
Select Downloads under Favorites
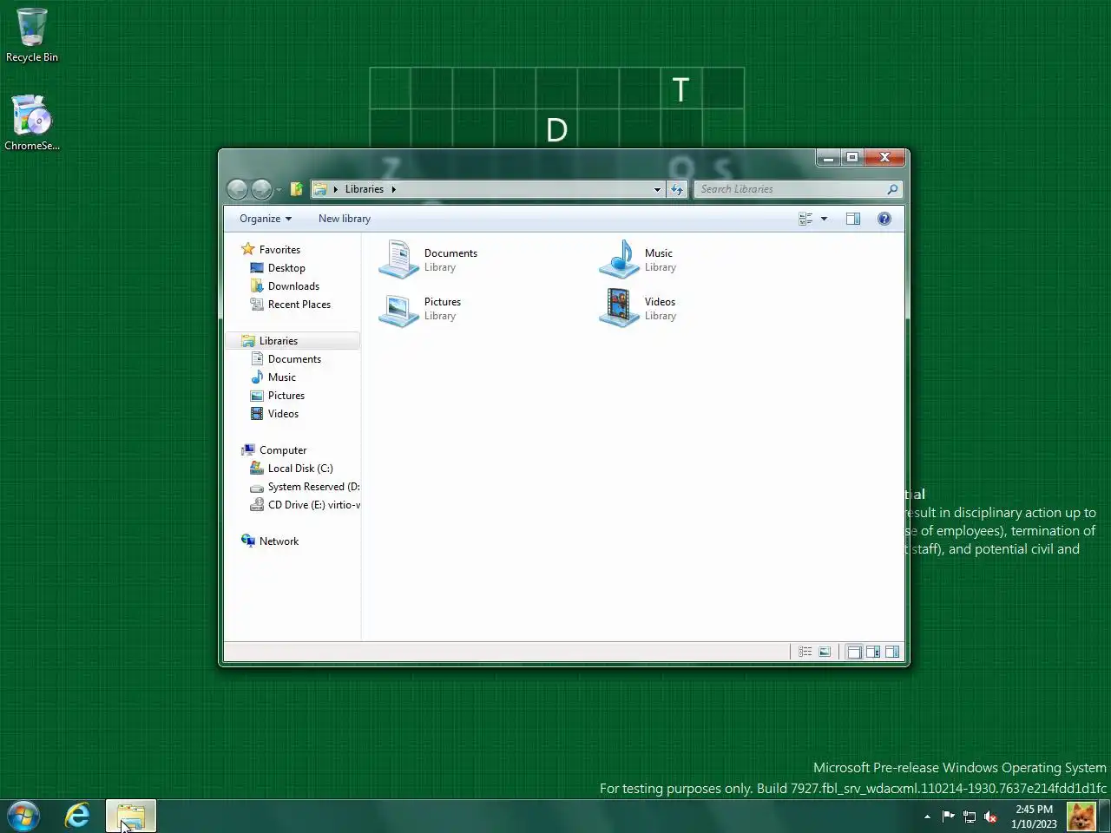click(293, 286)
